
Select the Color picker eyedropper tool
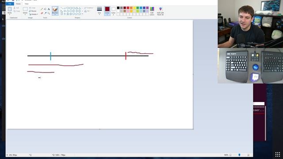pos(45,13)
